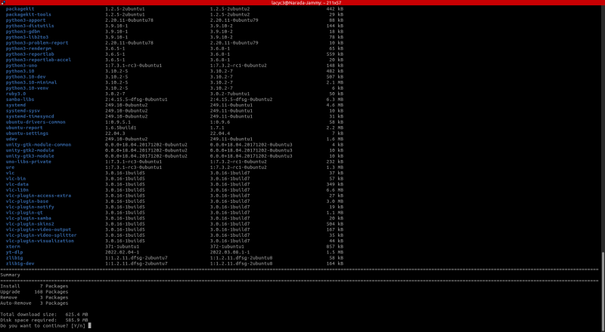This screenshot has width=605, height=332.
Task: Select the 'python3-renderpm' package name
Action: (x=29, y=48)
